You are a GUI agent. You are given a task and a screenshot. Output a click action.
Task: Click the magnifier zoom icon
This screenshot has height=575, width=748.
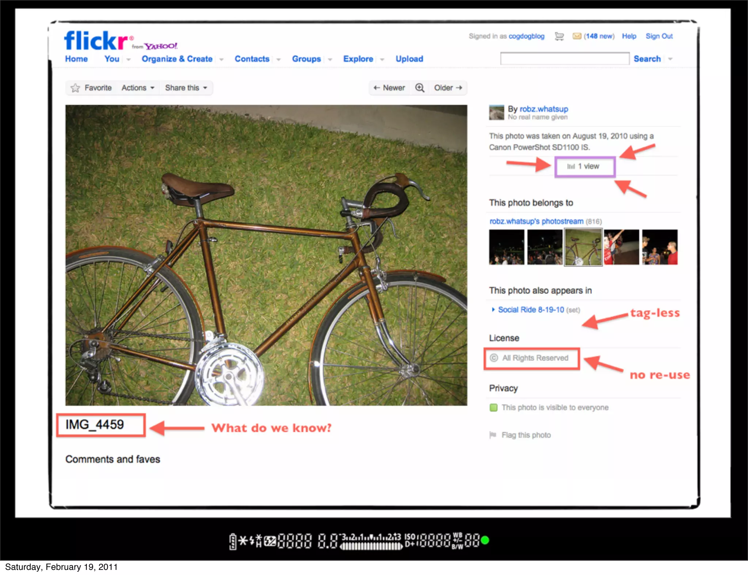[420, 88]
